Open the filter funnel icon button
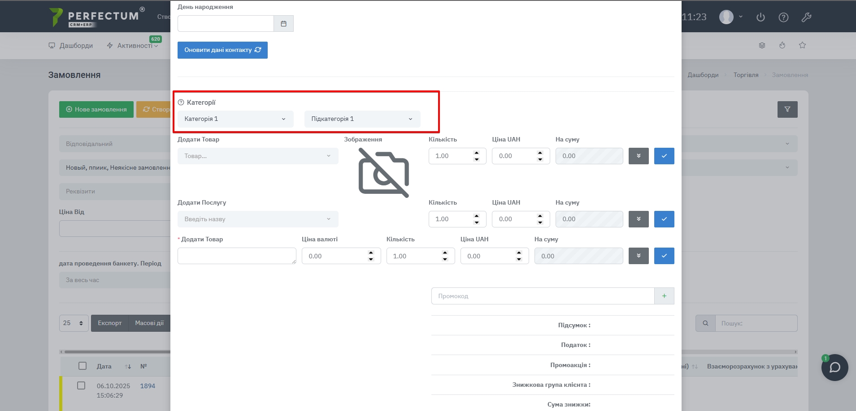The image size is (856, 411). pyautogui.click(x=787, y=109)
